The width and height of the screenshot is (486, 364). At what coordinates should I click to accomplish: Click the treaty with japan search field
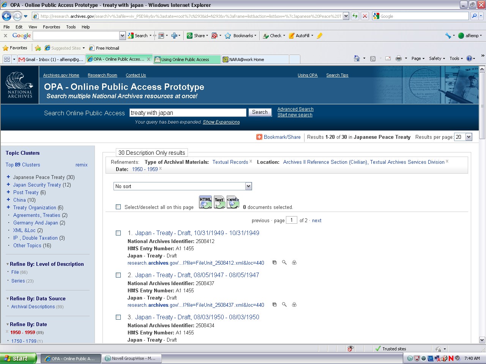[x=188, y=113]
